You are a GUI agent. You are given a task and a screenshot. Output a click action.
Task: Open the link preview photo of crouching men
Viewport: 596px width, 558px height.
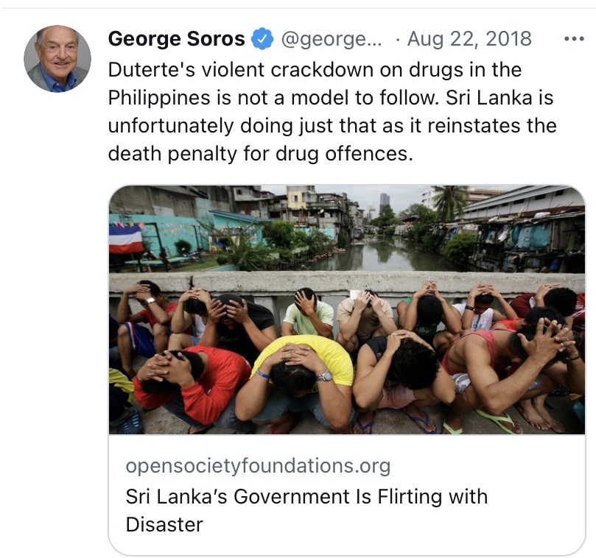point(347,309)
